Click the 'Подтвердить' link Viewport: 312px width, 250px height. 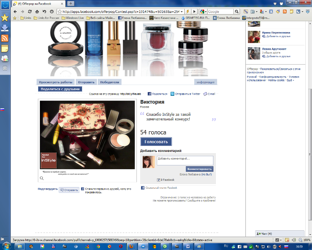click(47, 189)
